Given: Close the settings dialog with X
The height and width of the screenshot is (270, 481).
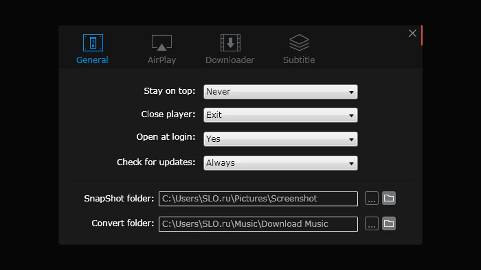Looking at the screenshot, I should (x=412, y=33).
